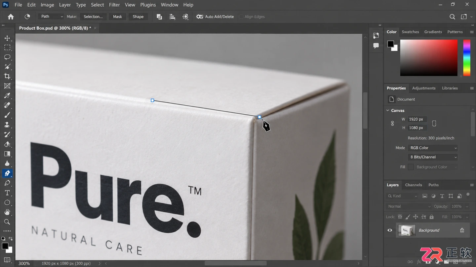Switch to the Adjustments tab
The width and height of the screenshot is (476, 267).
click(x=424, y=88)
